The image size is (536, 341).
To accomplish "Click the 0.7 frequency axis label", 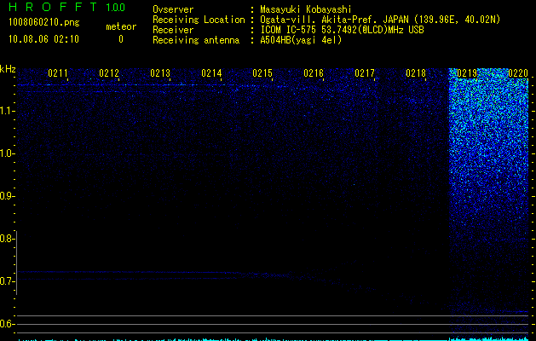I will point(6,281).
